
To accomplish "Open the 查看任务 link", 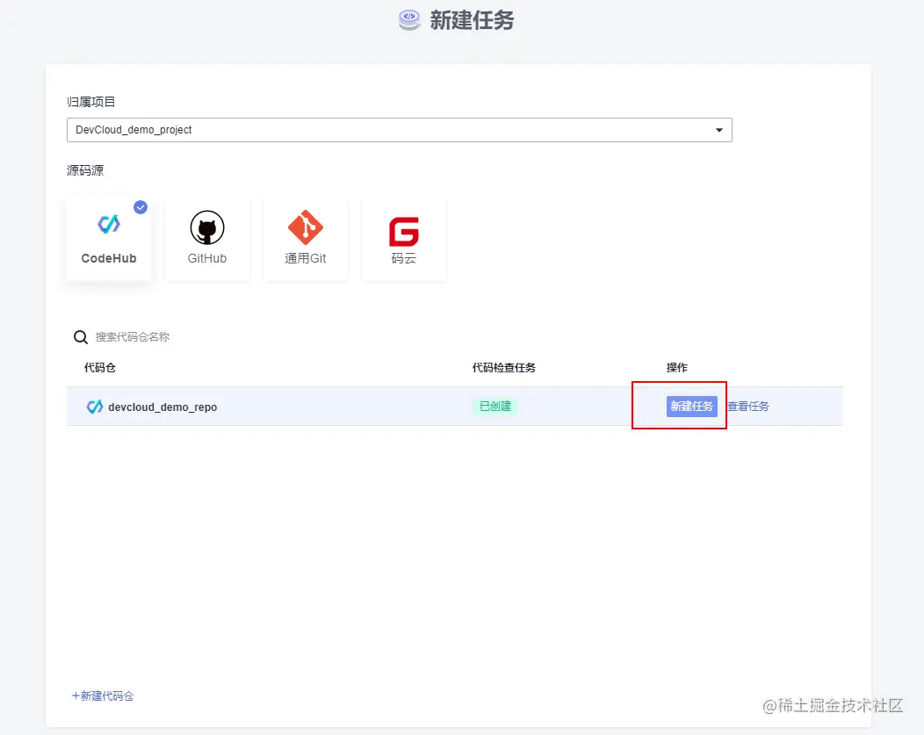I will coord(747,407).
